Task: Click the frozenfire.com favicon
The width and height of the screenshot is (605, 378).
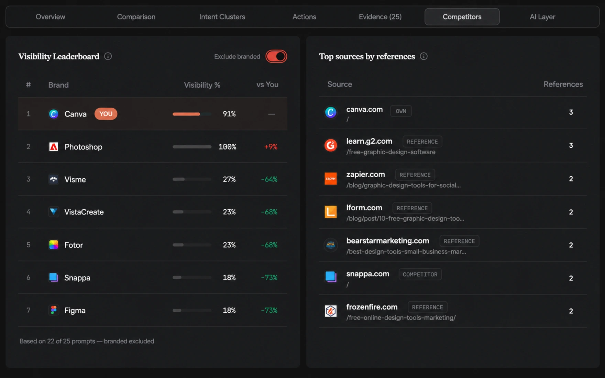Action: click(331, 311)
